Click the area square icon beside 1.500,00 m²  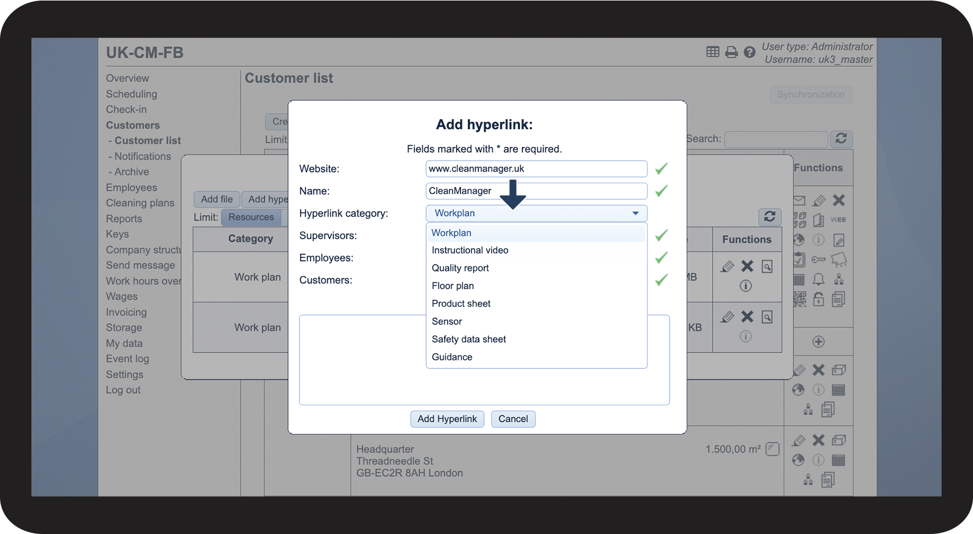(x=773, y=449)
